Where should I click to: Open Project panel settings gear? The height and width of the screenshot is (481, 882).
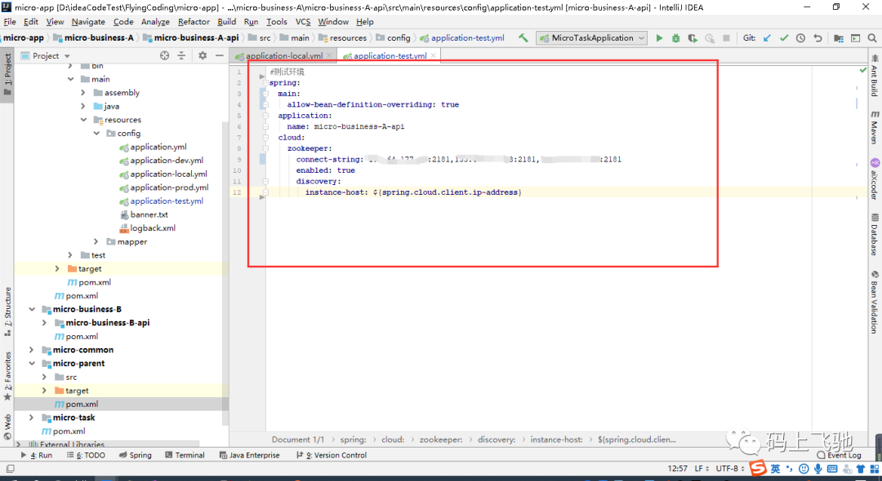(203, 55)
